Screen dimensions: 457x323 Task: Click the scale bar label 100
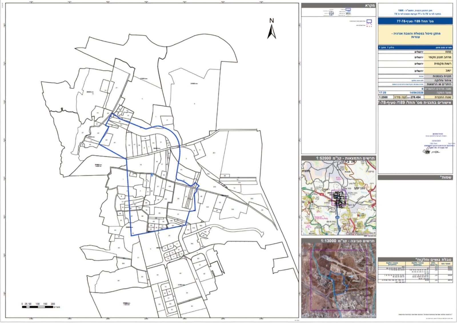(x=37, y=304)
